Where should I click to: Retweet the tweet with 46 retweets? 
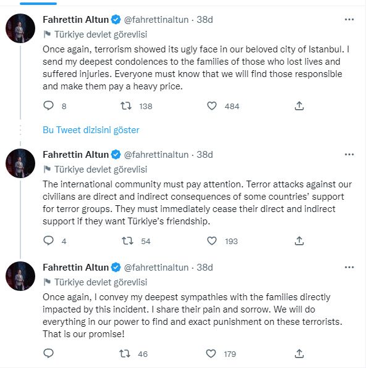(x=125, y=354)
